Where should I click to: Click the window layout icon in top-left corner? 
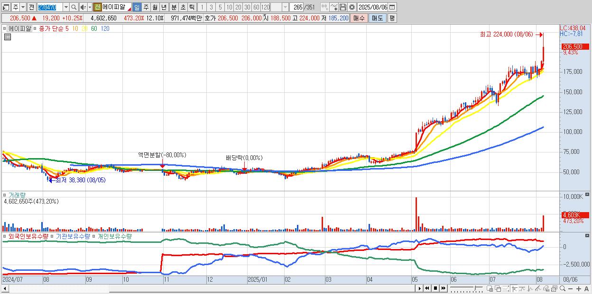(6, 7)
